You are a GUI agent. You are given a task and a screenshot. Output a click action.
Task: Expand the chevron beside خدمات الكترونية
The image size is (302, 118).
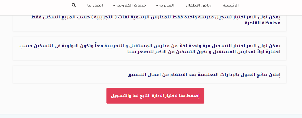(x=114, y=6)
